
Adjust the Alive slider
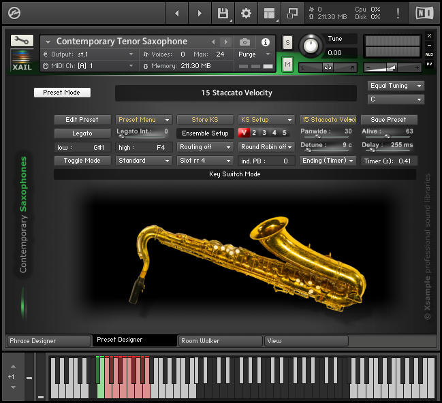click(x=387, y=137)
